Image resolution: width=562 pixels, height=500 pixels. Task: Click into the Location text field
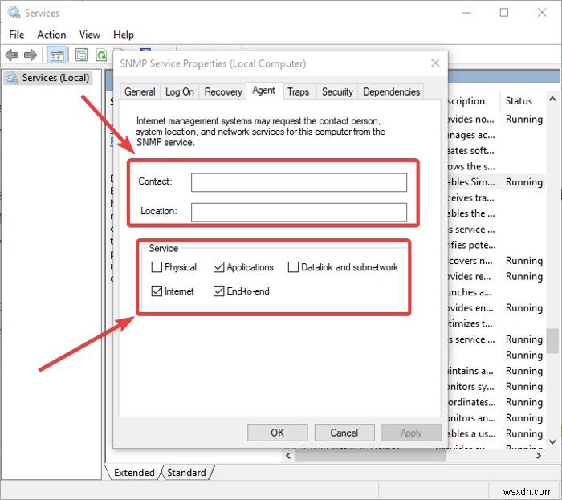tap(299, 212)
